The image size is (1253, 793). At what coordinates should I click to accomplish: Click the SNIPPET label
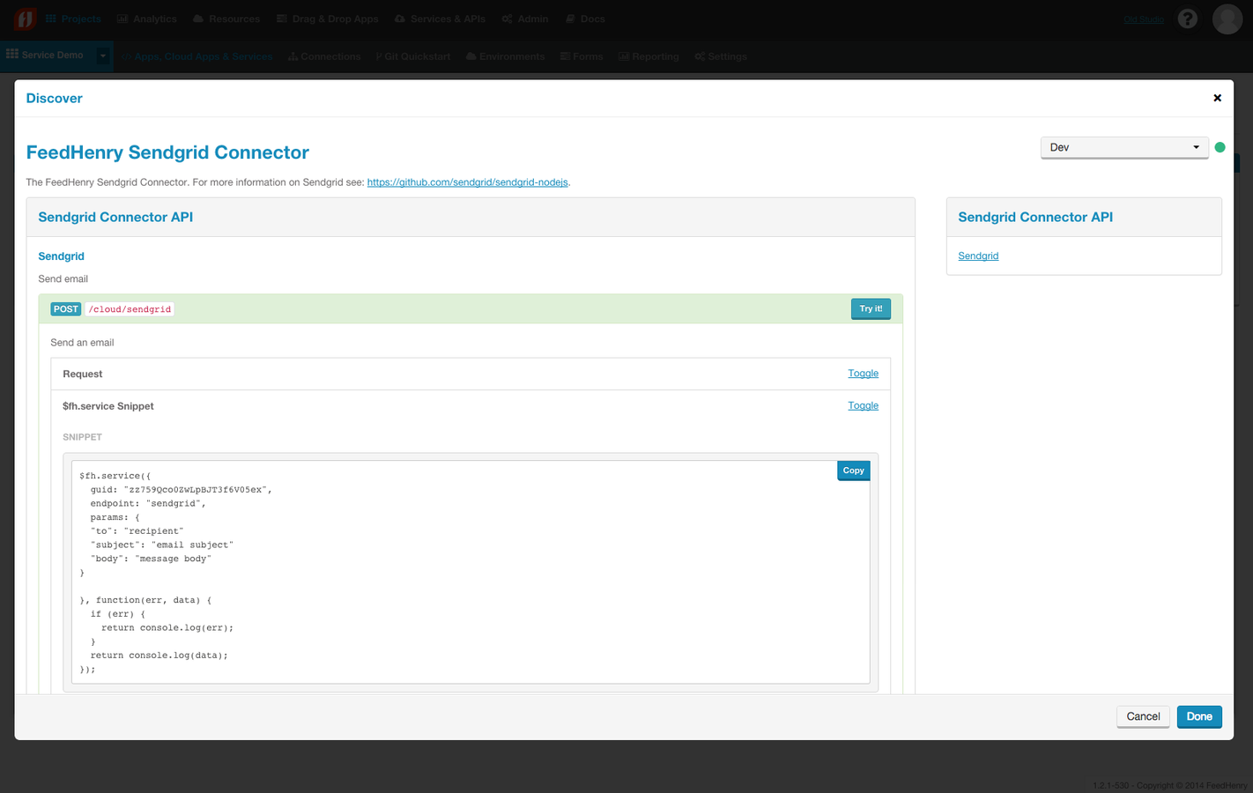tap(82, 437)
